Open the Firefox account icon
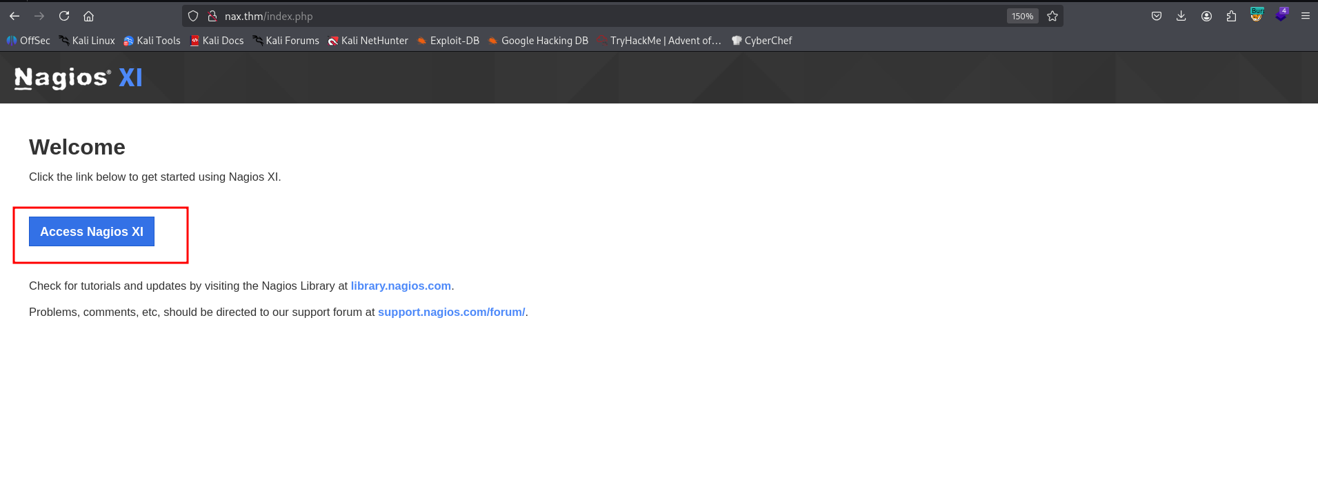 [x=1206, y=16]
